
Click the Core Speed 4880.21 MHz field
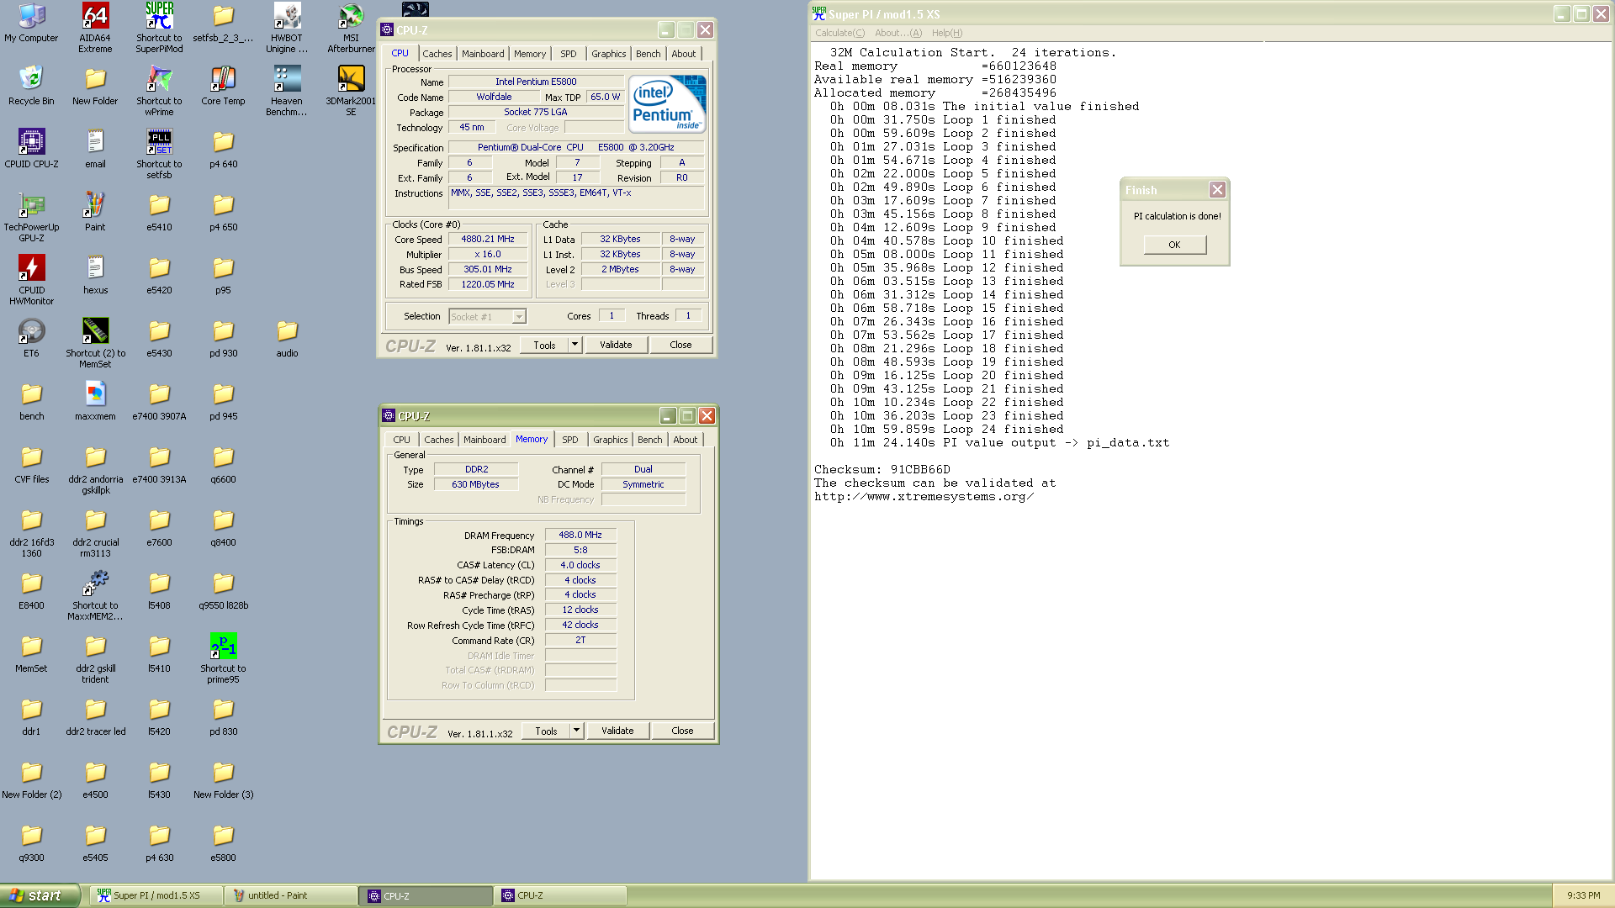[x=487, y=240]
